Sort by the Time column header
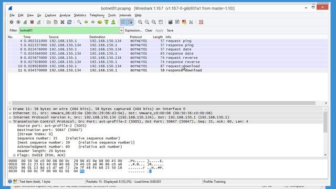This screenshot has width=336, height=189. (x=27, y=37)
